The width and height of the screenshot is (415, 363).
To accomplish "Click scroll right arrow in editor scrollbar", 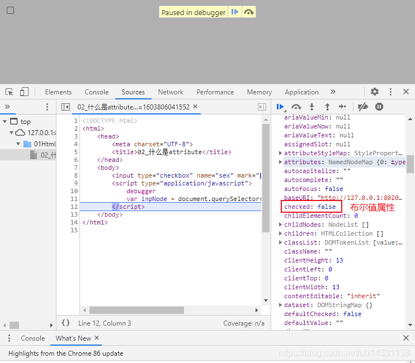I will 257,310.
